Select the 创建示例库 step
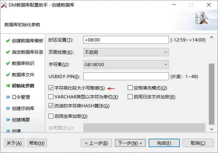Viewport: 218px width, 153px height. click(23, 108)
